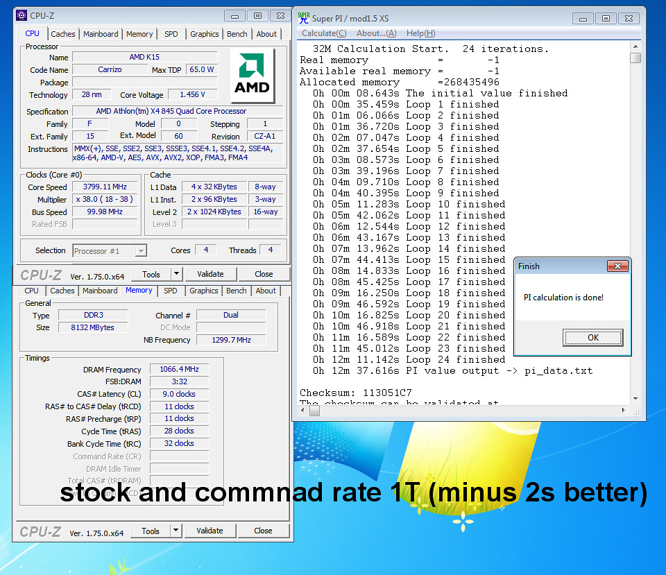
Task: Click the Level 2 cache value 2 x 1024 KBytes
Action: tap(214, 212)
